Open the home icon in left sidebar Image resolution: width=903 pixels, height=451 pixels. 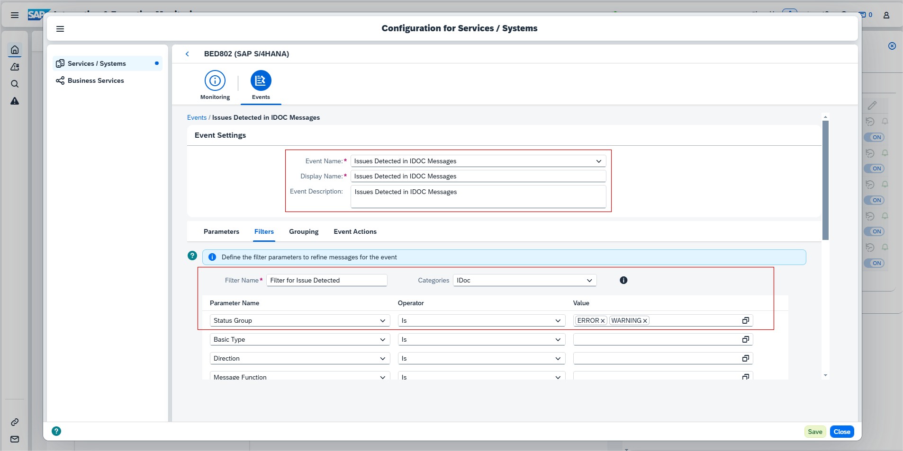click(15, 50)
